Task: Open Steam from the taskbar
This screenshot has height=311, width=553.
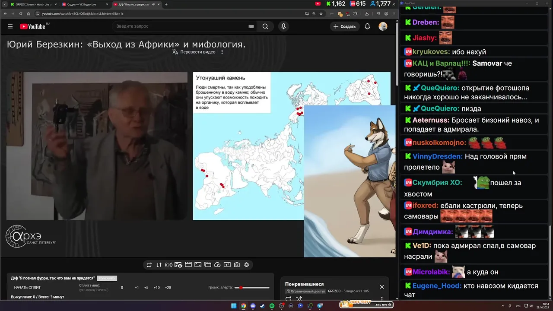Action: 262,306
